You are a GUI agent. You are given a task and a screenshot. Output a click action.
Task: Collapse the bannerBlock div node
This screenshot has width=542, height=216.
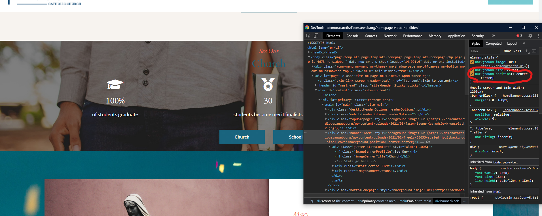[x=326, y=133]
